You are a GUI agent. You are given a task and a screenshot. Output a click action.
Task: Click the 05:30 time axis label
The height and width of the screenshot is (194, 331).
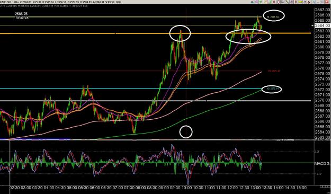[83, 188]
